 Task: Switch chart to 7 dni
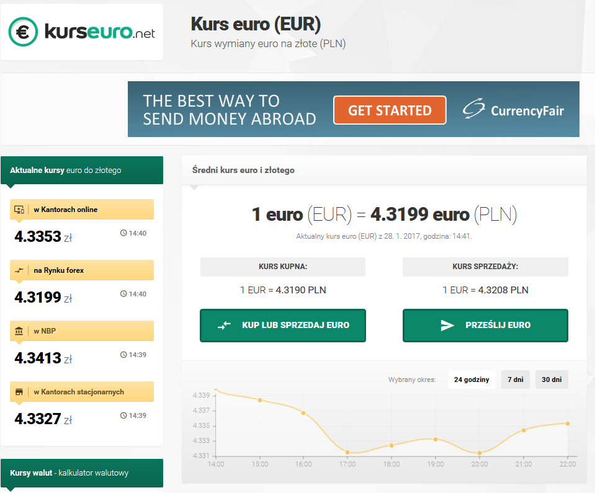[516, 380]
